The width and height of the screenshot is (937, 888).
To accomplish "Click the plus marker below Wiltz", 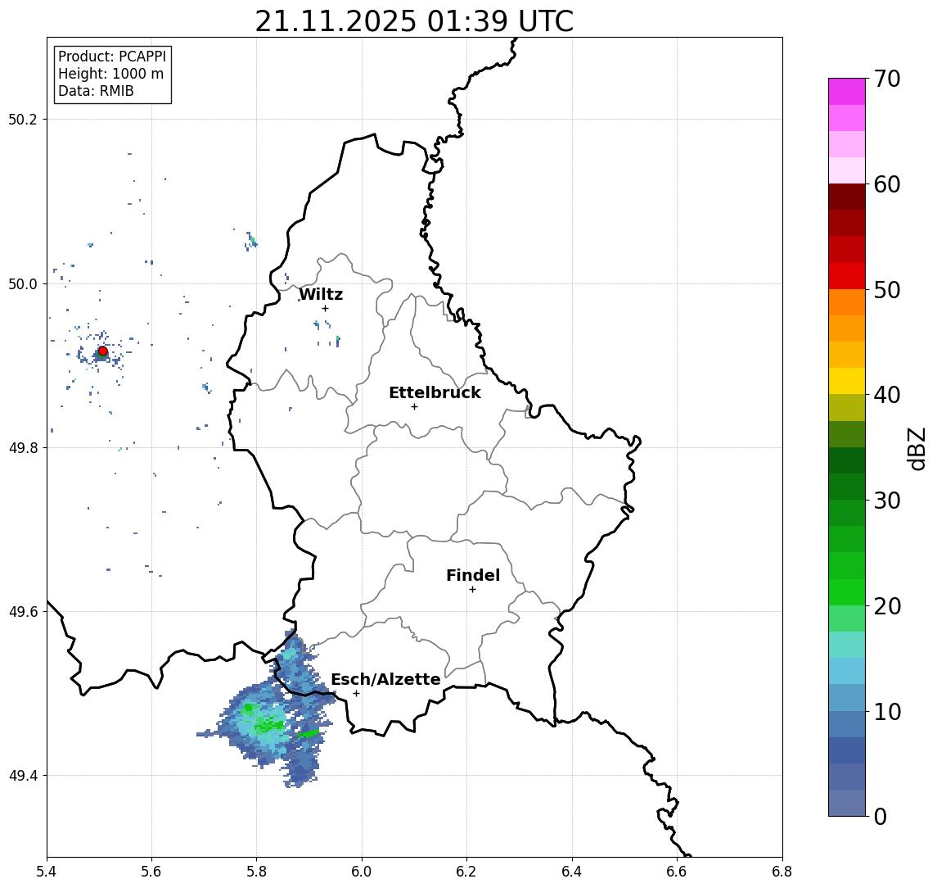I will [x=325, y=308].
